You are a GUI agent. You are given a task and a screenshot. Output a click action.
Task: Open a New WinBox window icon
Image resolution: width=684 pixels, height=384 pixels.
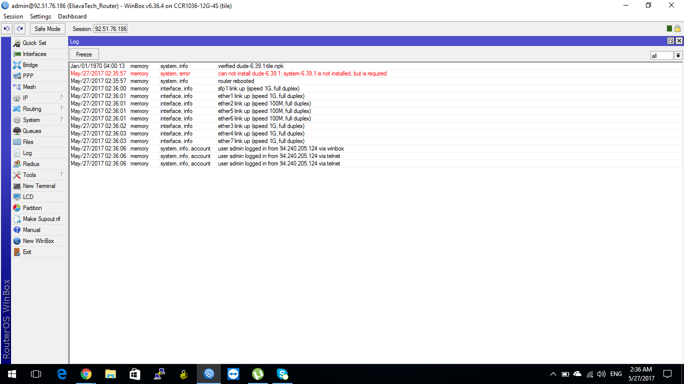point(17,241)
